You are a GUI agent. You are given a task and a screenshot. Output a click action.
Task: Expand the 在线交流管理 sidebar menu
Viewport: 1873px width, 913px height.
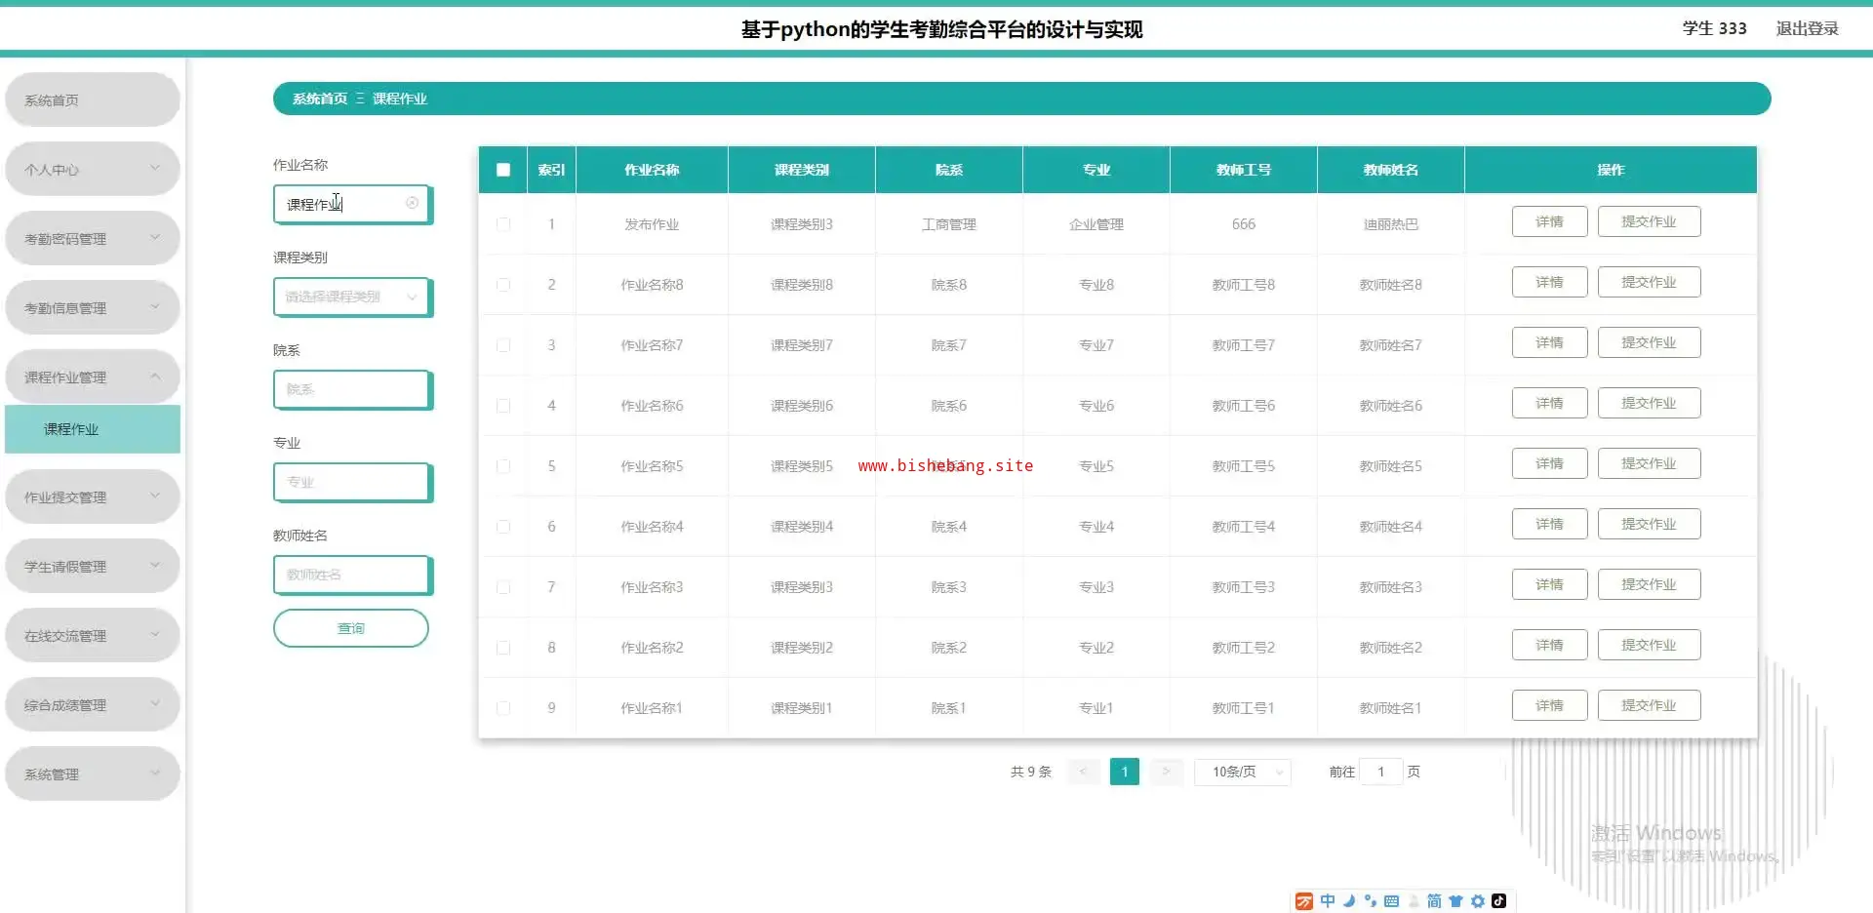93,635
